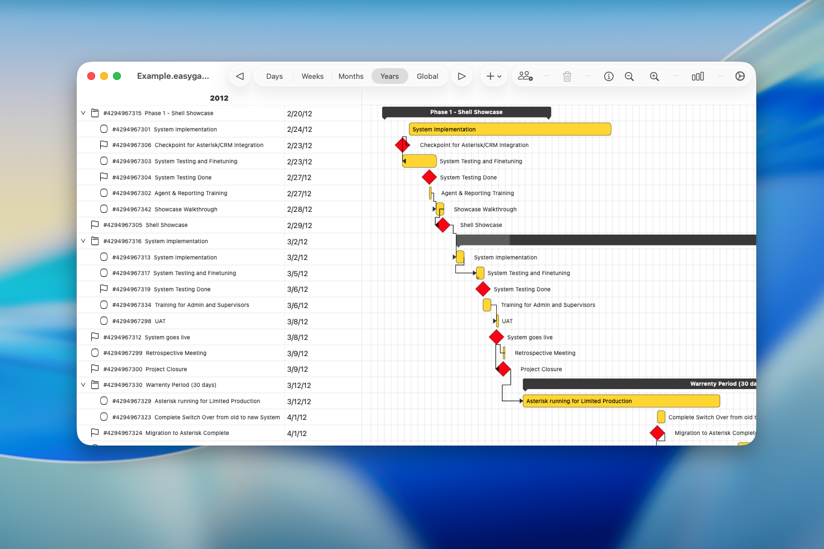Viewport: 824px width, 549px height.
Task: Open the gear settings icon in toolbar
Action: point(740,76)
